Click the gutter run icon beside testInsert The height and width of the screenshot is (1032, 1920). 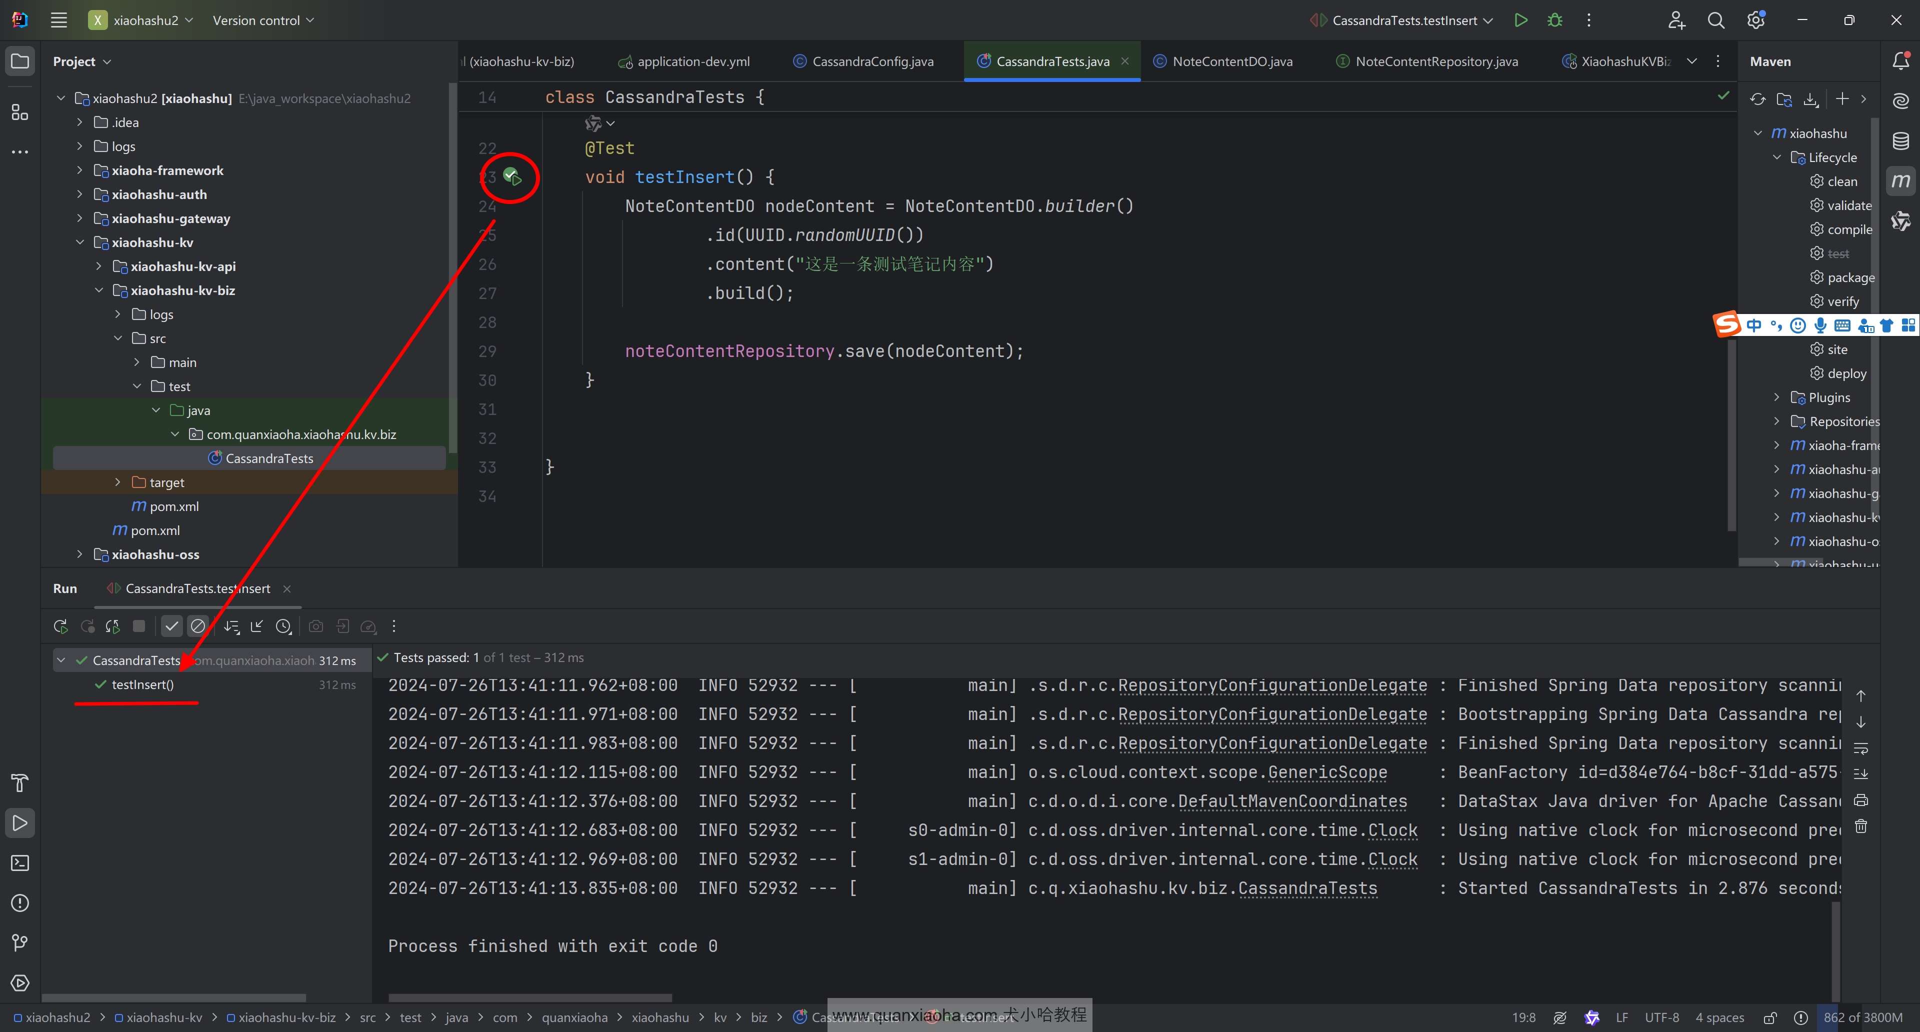[512, 176]
